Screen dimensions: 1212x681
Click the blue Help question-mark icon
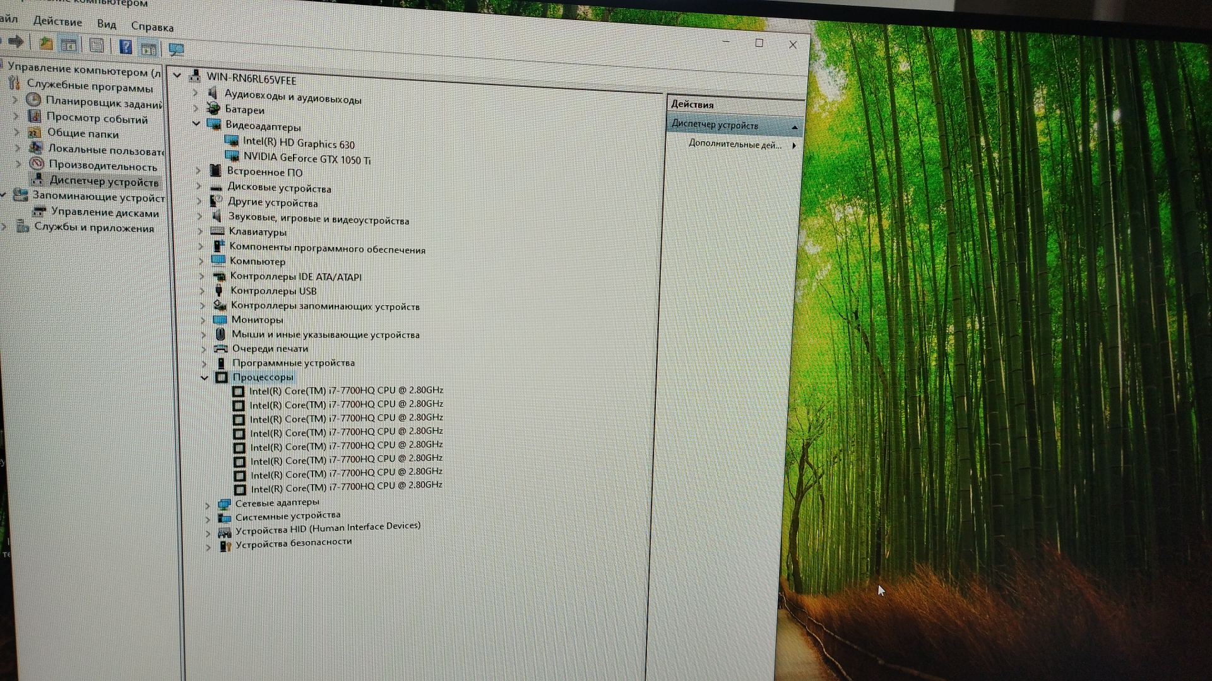coord(126,47)
